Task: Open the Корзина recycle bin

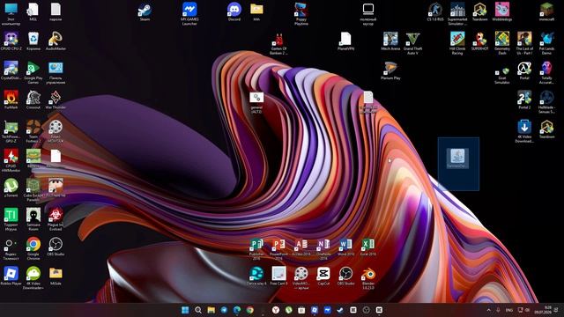Action: click(33, 41)
